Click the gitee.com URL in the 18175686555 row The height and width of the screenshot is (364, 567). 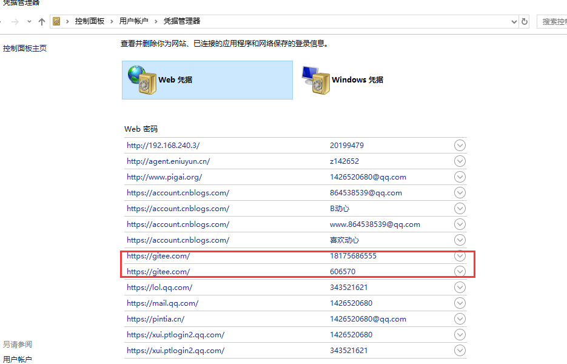(158, 256)
